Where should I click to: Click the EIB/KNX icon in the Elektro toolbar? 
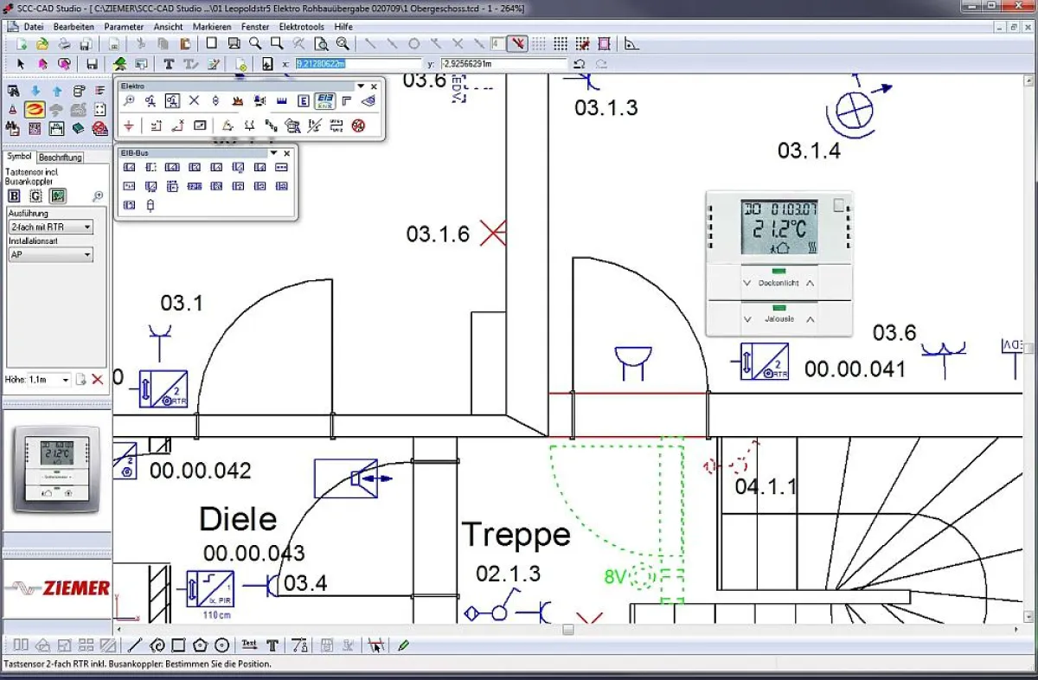point(324,101)
